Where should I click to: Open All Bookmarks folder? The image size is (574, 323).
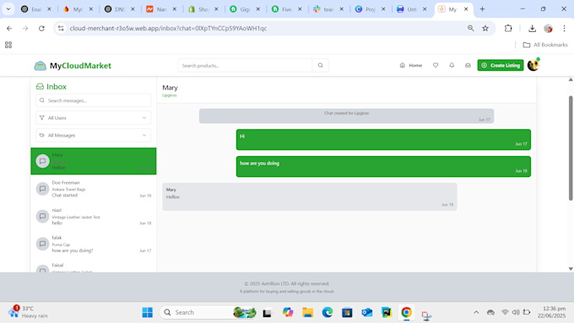[x=545, y=45]
